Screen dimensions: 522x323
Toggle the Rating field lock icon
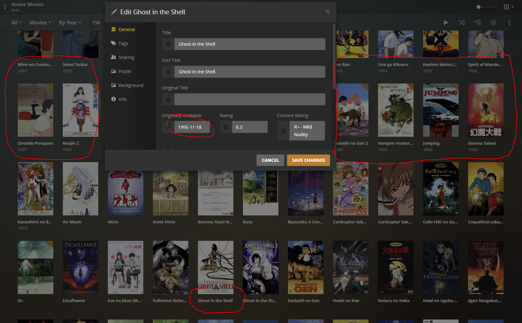pyautogui.click(x=226, y=127)
